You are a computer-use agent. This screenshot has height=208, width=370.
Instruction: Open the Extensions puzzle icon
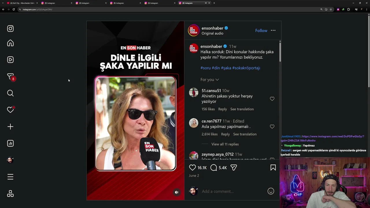point(348,10)
